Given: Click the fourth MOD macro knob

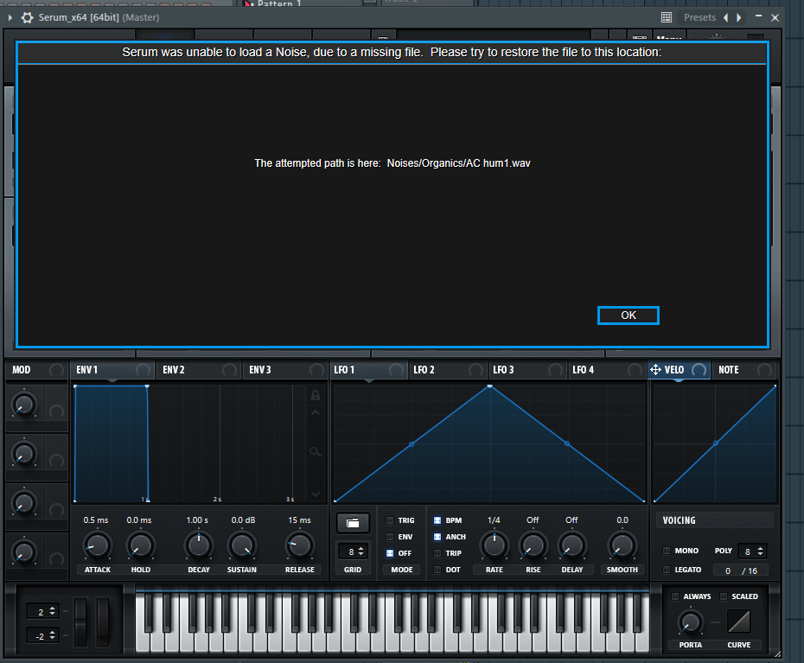Looking at the screenshot, I should (x=23, y=552).
